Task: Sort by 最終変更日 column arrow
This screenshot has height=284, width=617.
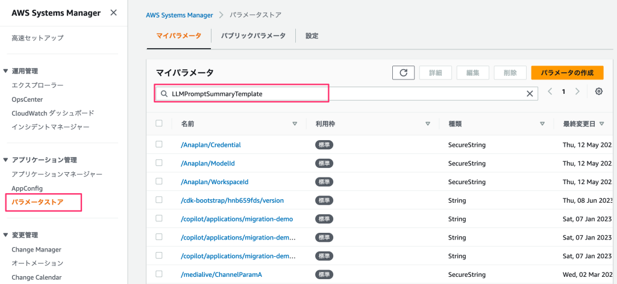Action: coord(602,124)
